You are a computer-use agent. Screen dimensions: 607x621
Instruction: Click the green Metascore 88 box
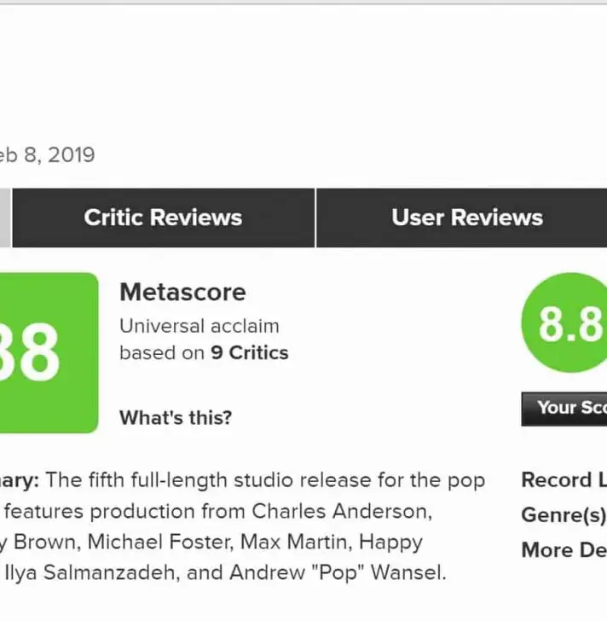coord(47,352)
